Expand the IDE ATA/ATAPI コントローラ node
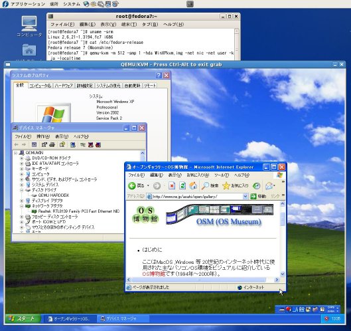Screen dimensions: 351x331 point(21,164)
